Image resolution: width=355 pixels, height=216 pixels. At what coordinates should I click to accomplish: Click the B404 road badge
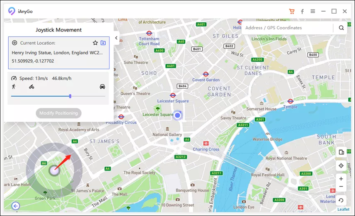tap(182, 86)
